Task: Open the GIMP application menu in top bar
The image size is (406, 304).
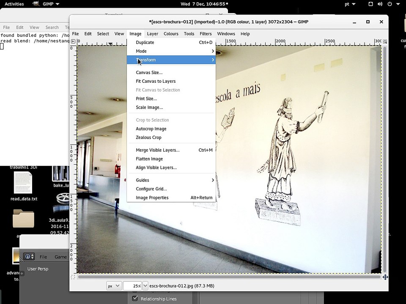Action: click(x=46, y=4)
